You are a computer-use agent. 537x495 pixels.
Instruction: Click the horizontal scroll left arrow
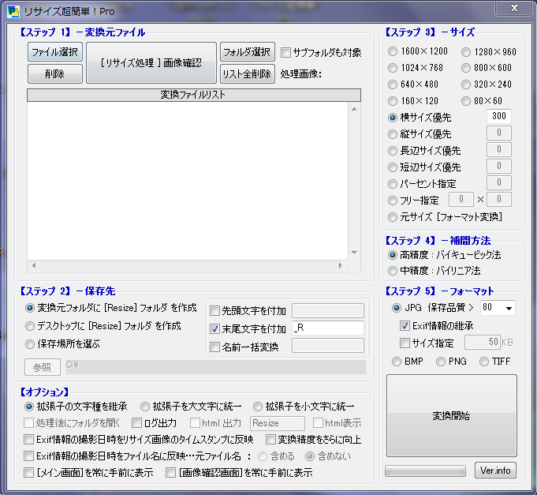point(34,266)
